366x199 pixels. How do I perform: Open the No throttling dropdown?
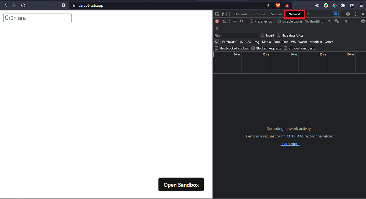(x=318, y=21)
